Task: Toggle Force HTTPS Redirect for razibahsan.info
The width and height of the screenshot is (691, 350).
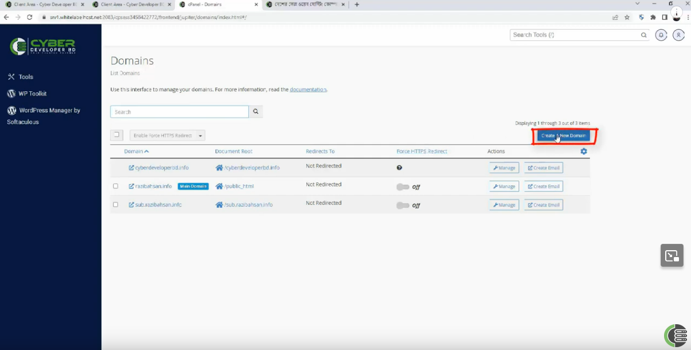Action: click(x=403, y=187)
